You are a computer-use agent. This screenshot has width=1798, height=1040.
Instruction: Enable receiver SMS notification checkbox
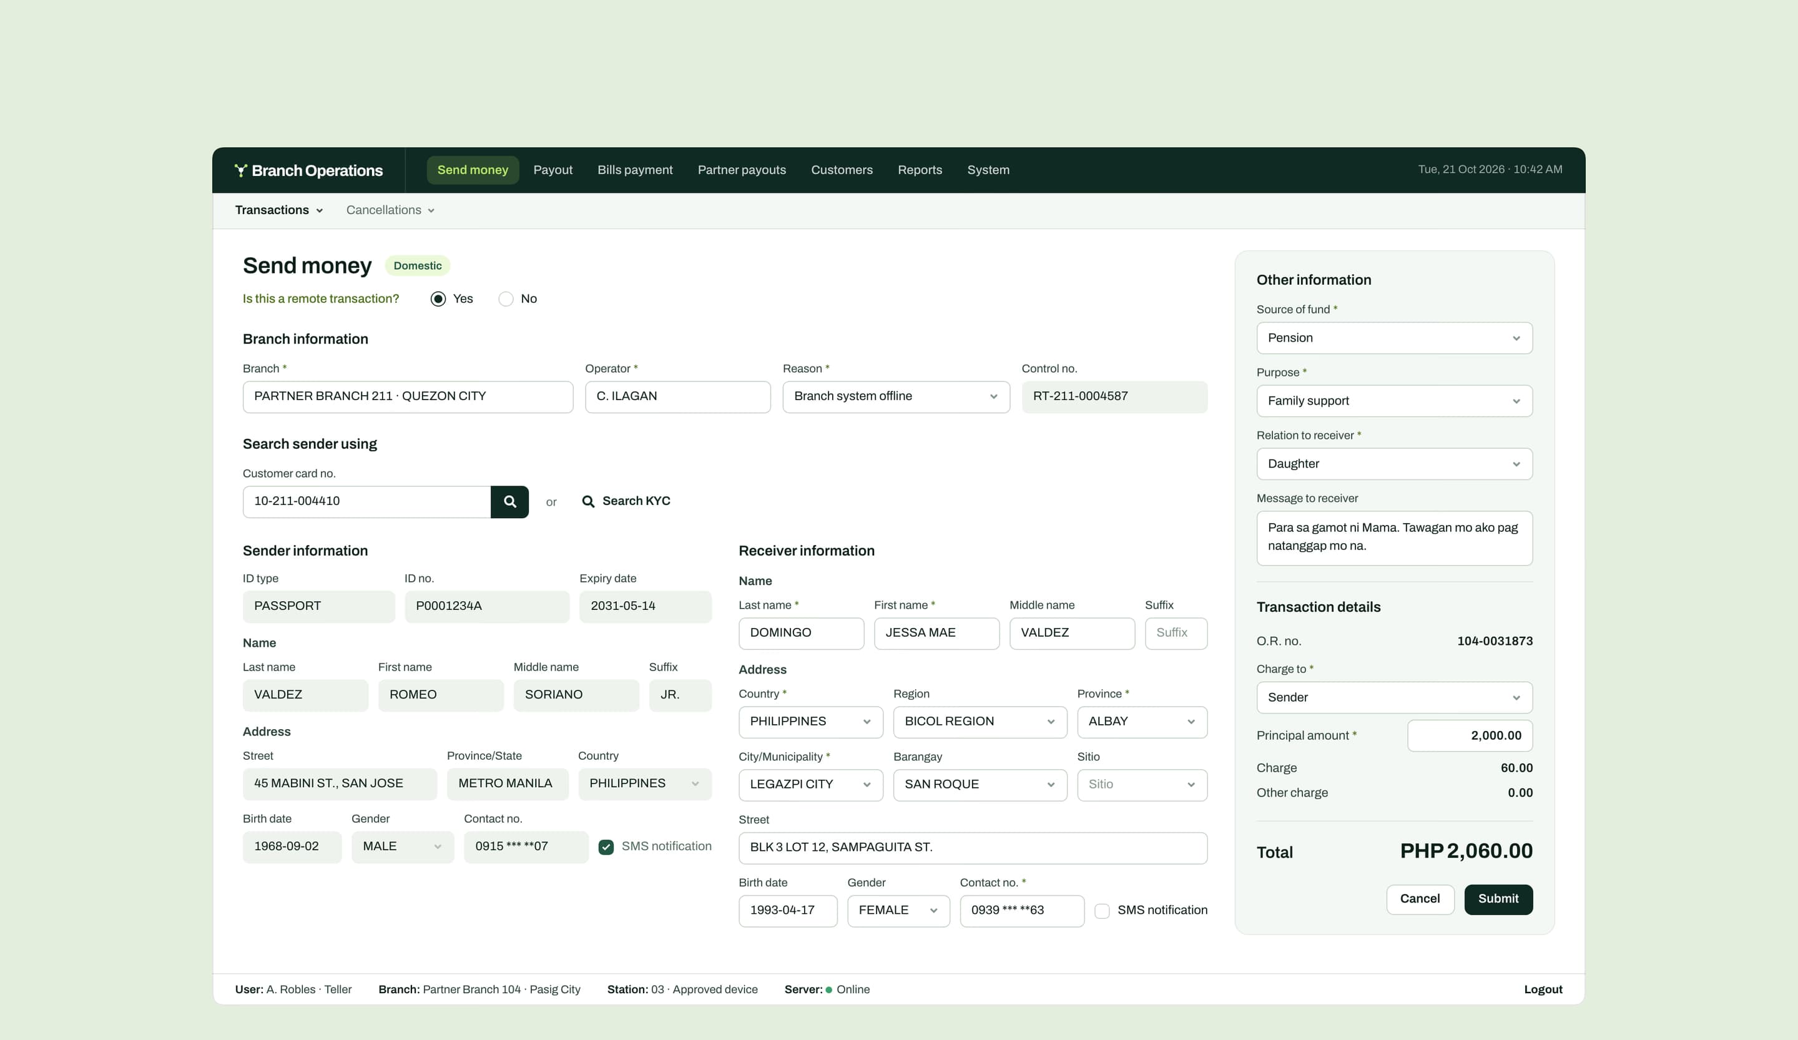point(1102,911)
